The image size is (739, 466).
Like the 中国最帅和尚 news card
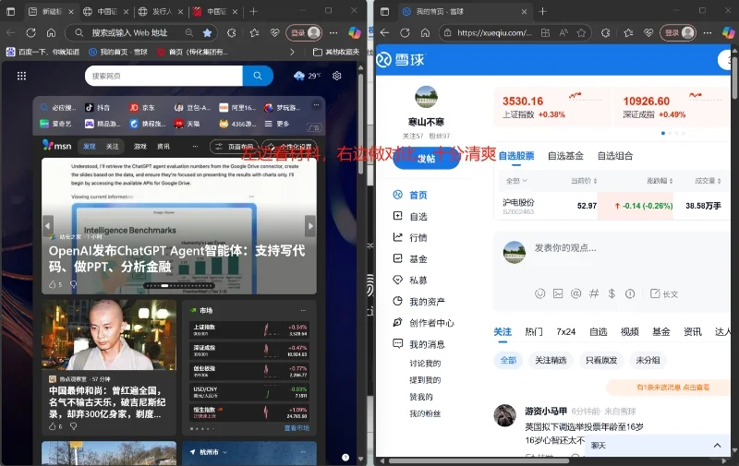tap(53, 426)
